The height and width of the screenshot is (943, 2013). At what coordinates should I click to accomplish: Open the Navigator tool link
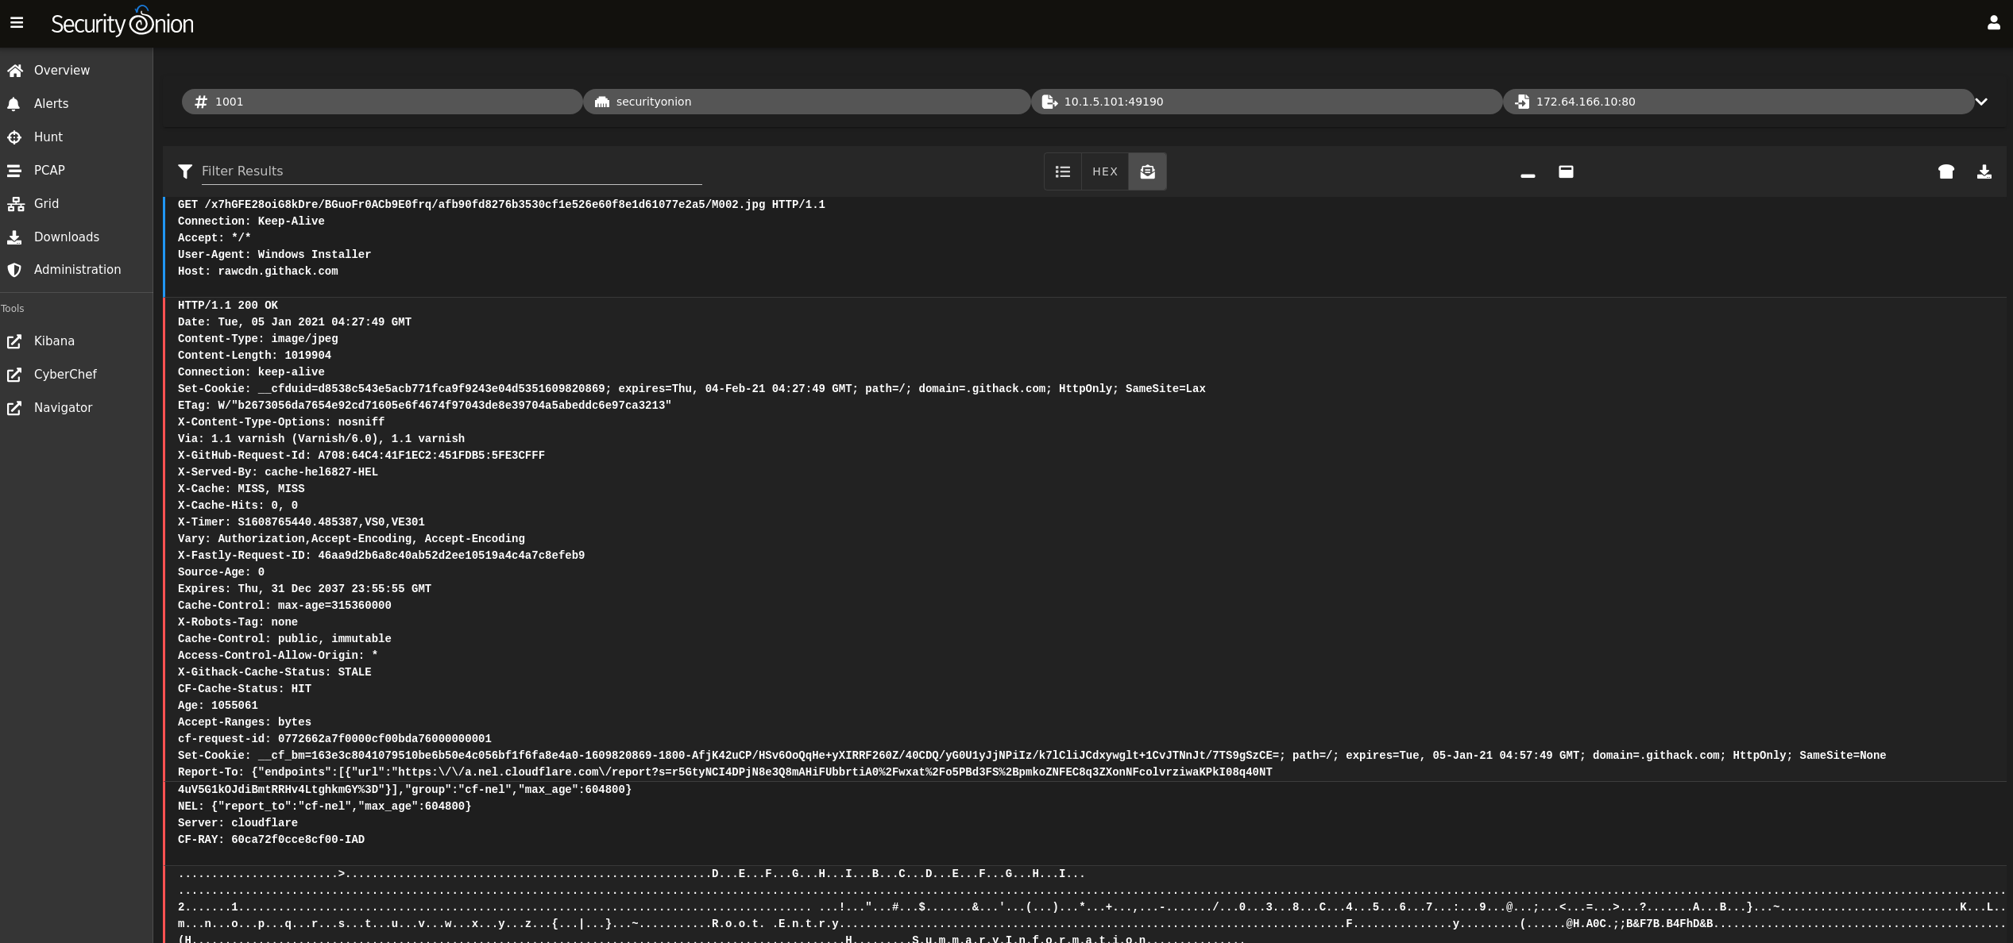63,408
